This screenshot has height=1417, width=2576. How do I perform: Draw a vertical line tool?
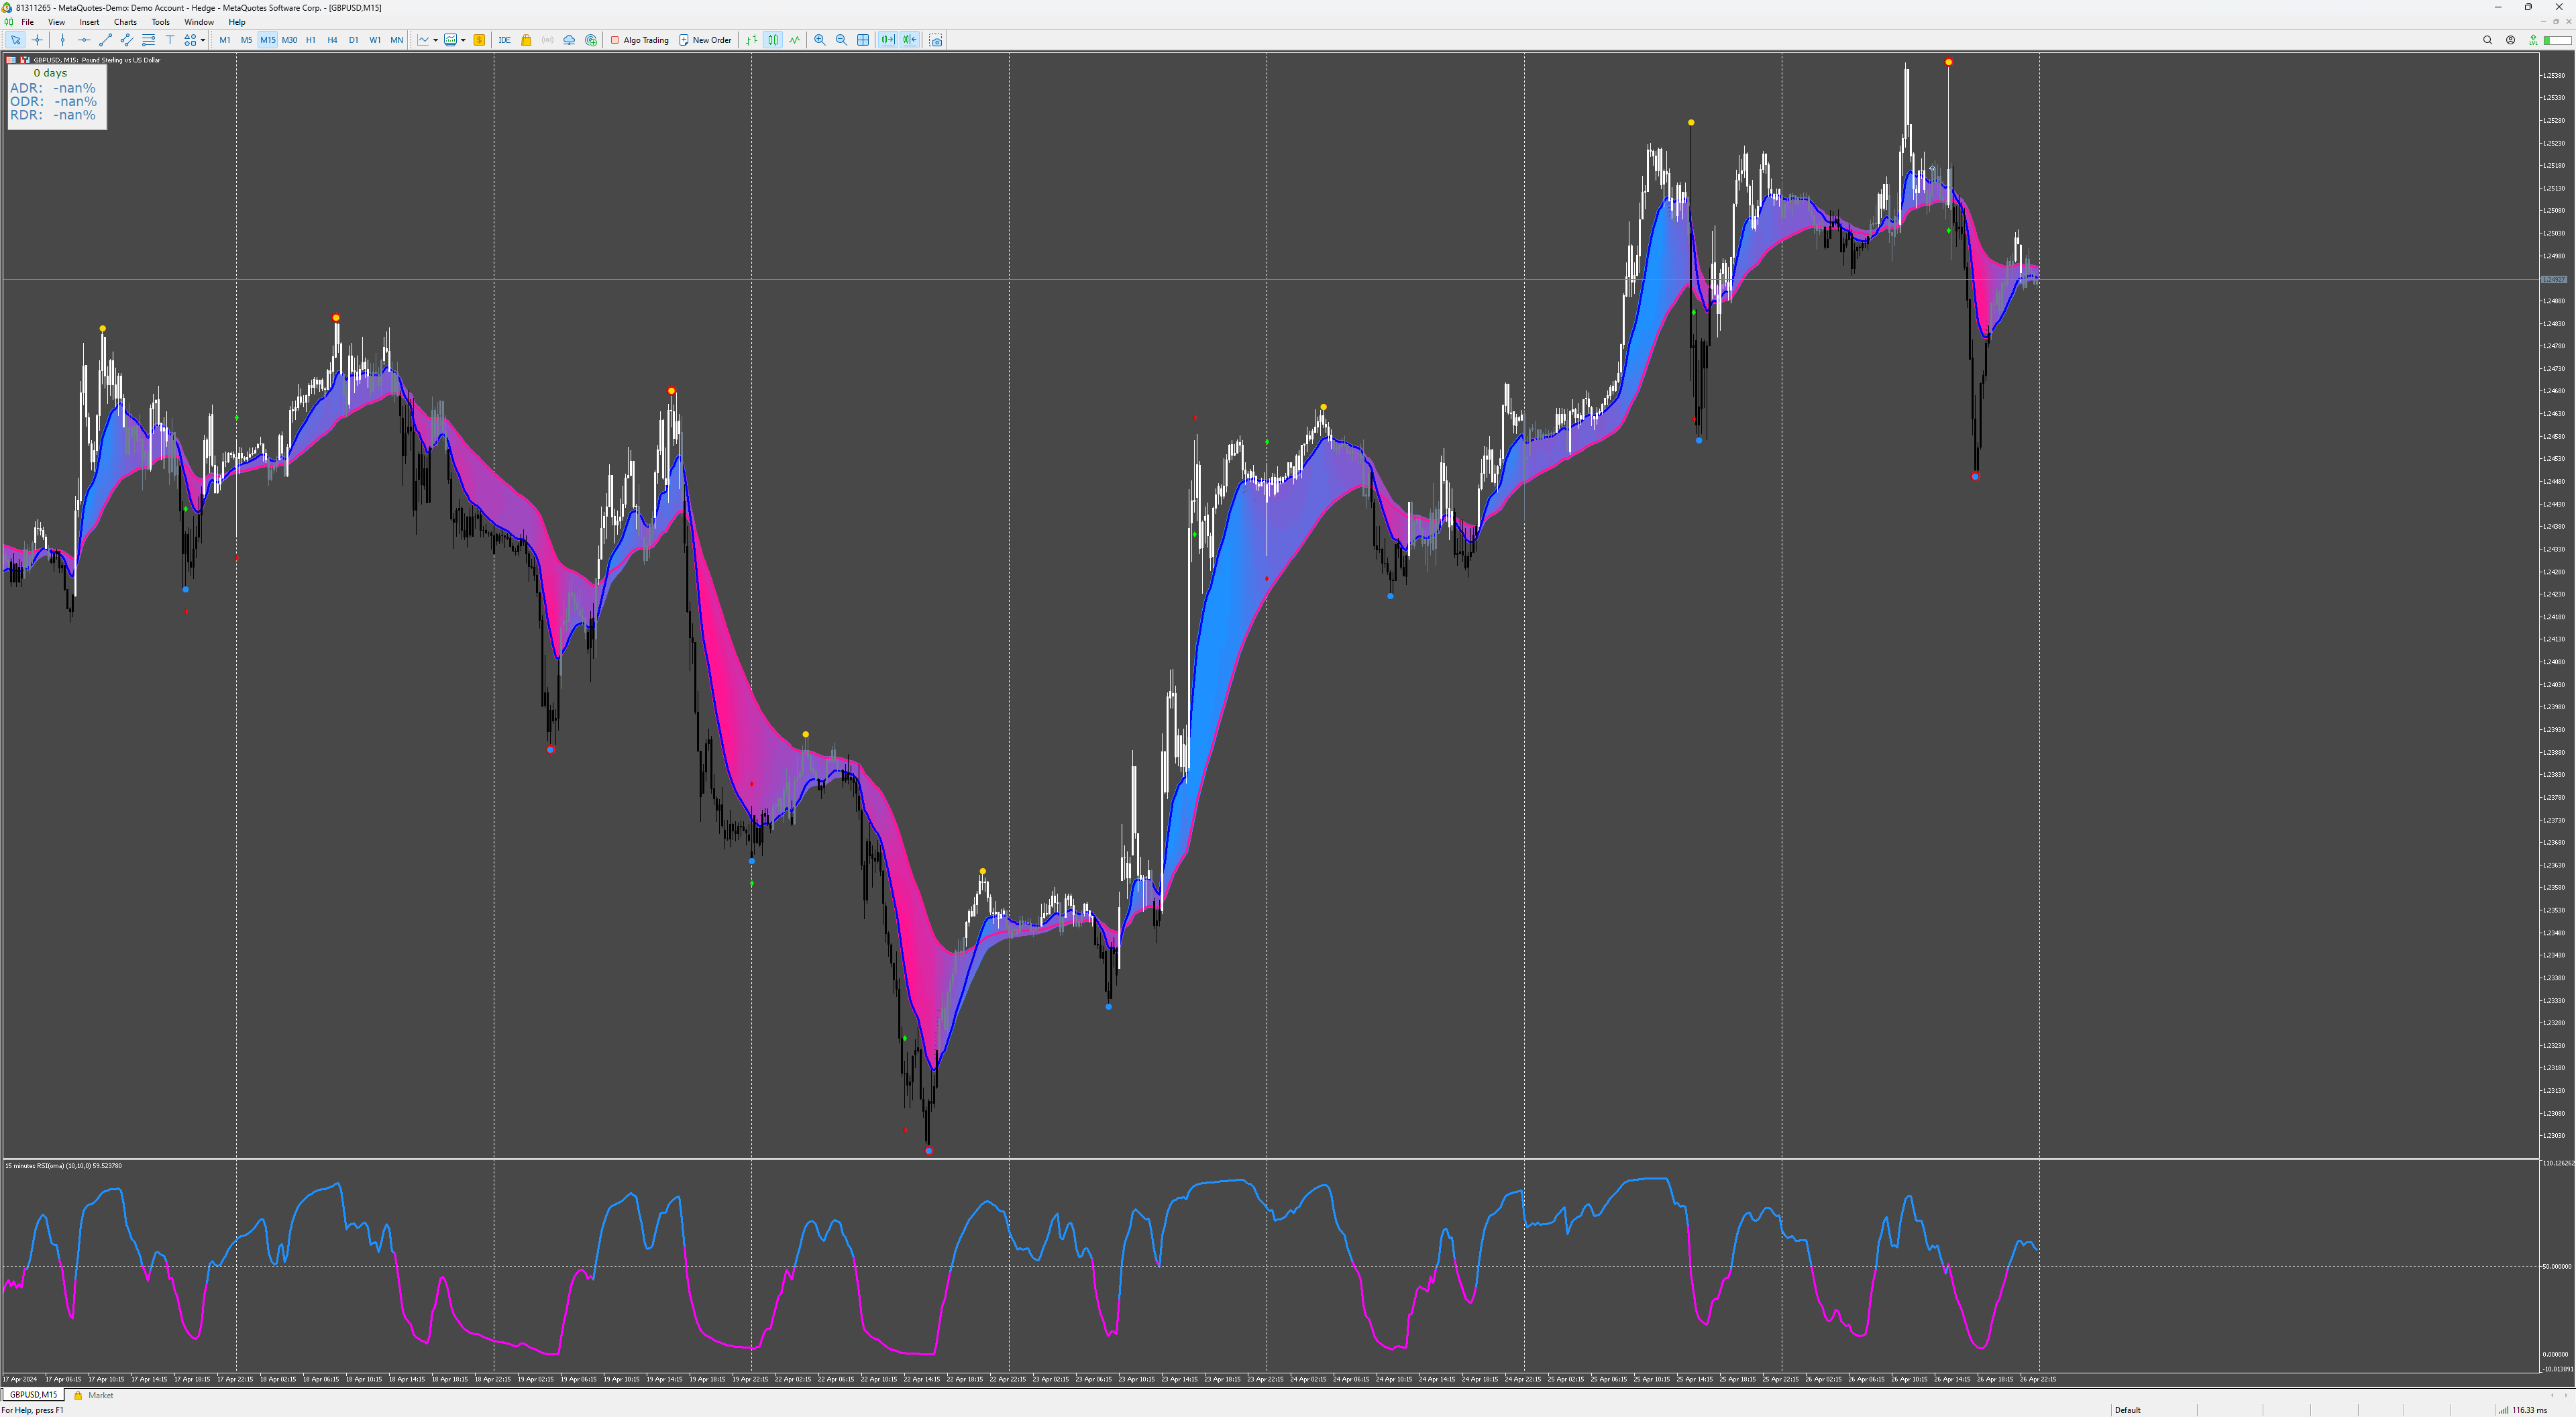pyautogui.click(x=62, y=40)
